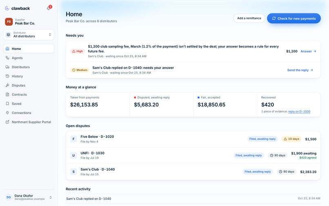Click the High priority warning badge
Screen dimensions: 329x206
[x=77, y=51]
